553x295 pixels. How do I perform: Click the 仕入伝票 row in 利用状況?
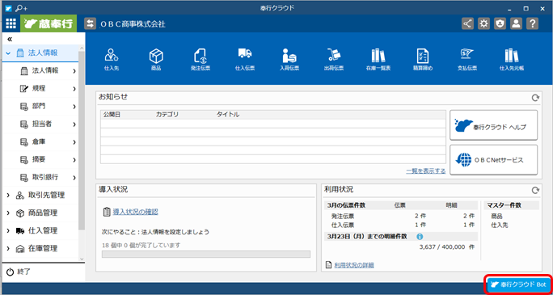coord(401,225)
